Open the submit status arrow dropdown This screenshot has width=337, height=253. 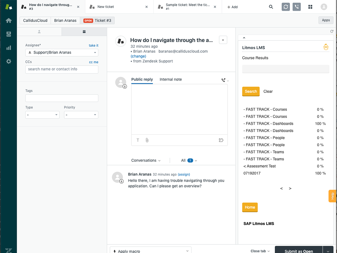click(328, 250)
